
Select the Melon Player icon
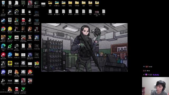10,47
